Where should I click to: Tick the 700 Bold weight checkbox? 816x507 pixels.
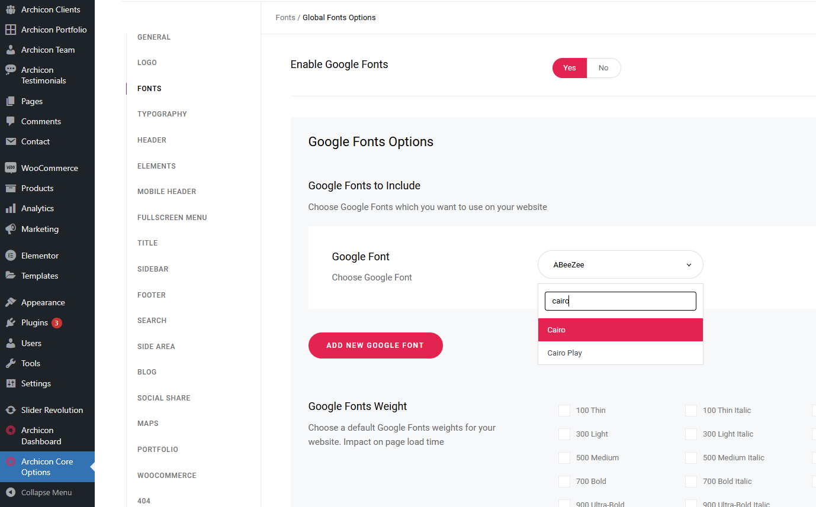[x=564, y=482]
